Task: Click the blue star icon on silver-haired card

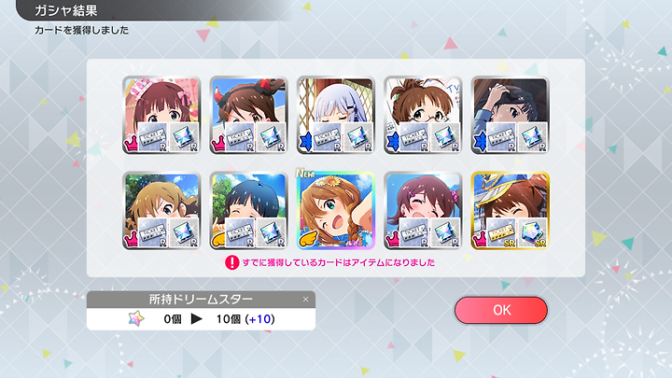Action: pos(305,142)
